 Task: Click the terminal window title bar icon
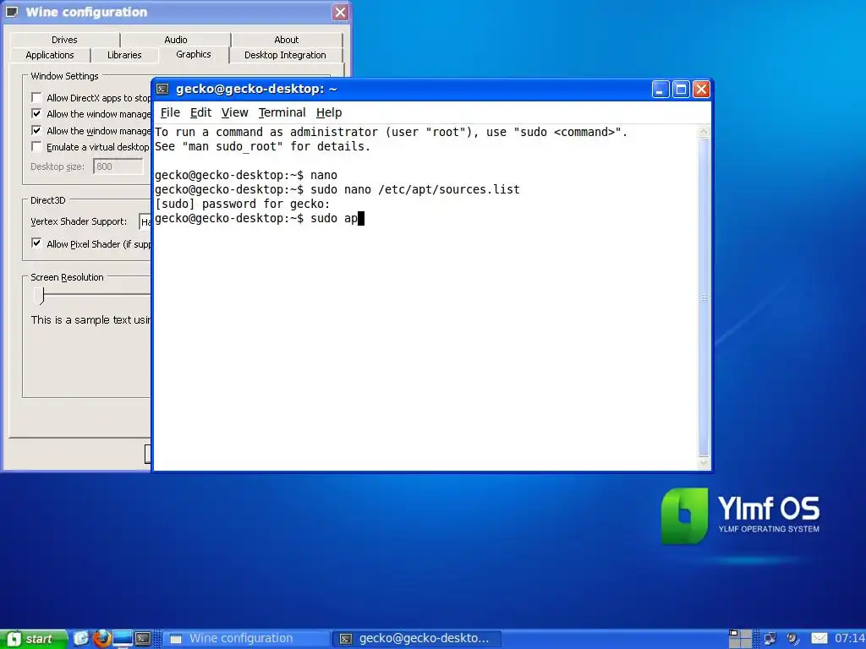(162, 89)
